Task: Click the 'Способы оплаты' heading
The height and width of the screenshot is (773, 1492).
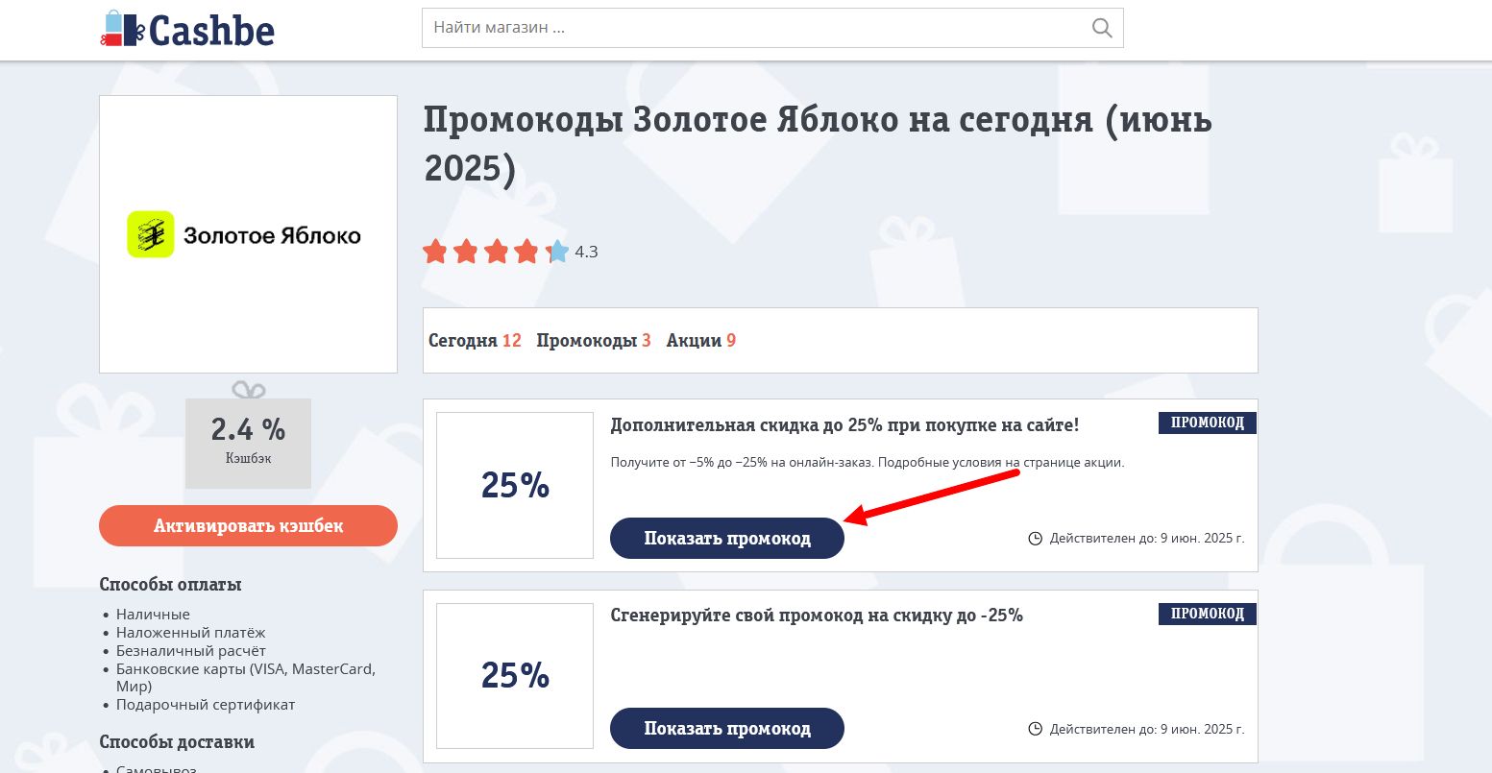Action: click(x=170, y=585)
